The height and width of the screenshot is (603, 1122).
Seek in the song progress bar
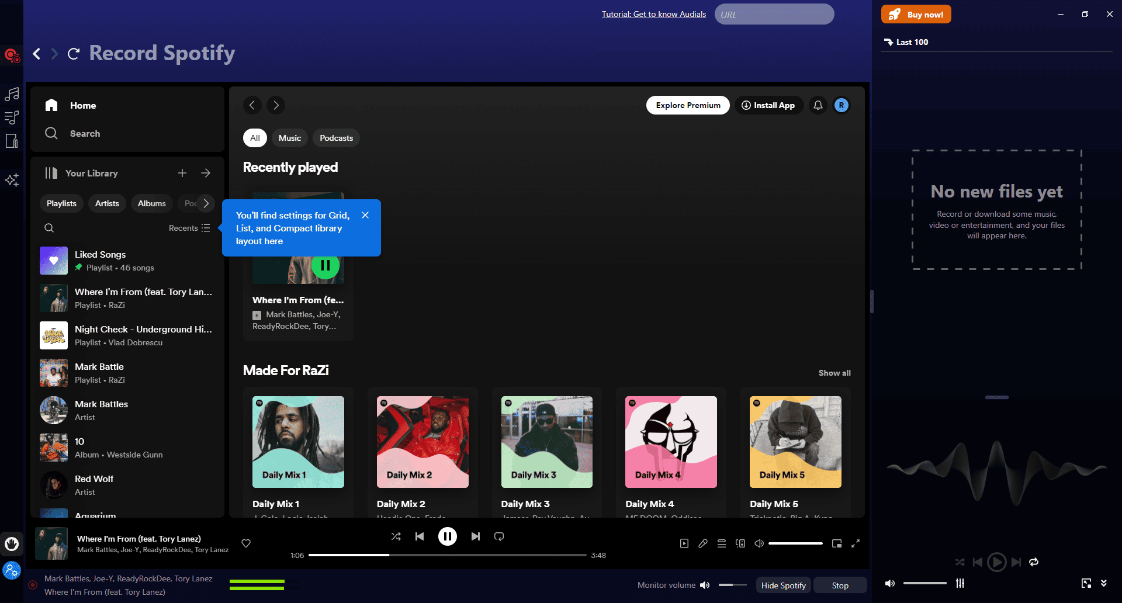(448, 555)
